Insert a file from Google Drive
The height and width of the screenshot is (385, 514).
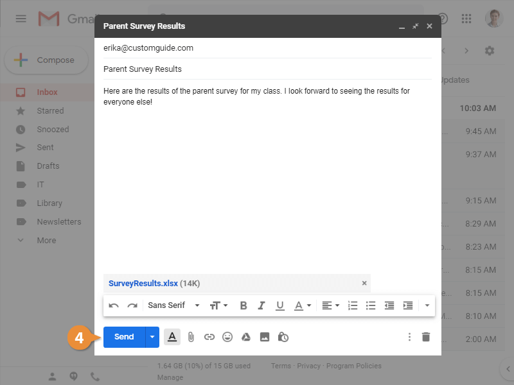pyautogui.click(x=245, y=336)
